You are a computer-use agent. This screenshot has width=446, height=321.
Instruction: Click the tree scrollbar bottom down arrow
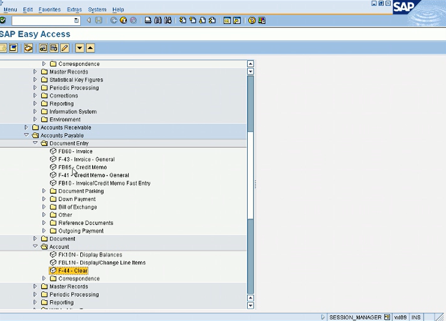(251, 306)
